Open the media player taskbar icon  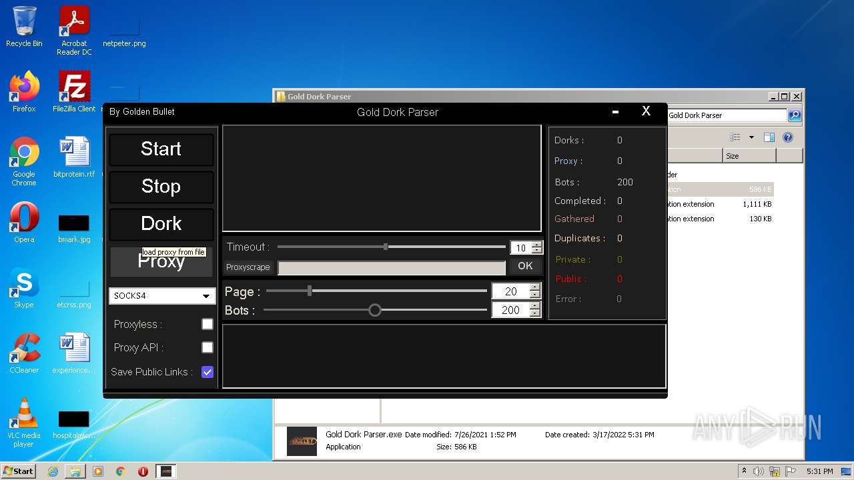coord(98,471)
